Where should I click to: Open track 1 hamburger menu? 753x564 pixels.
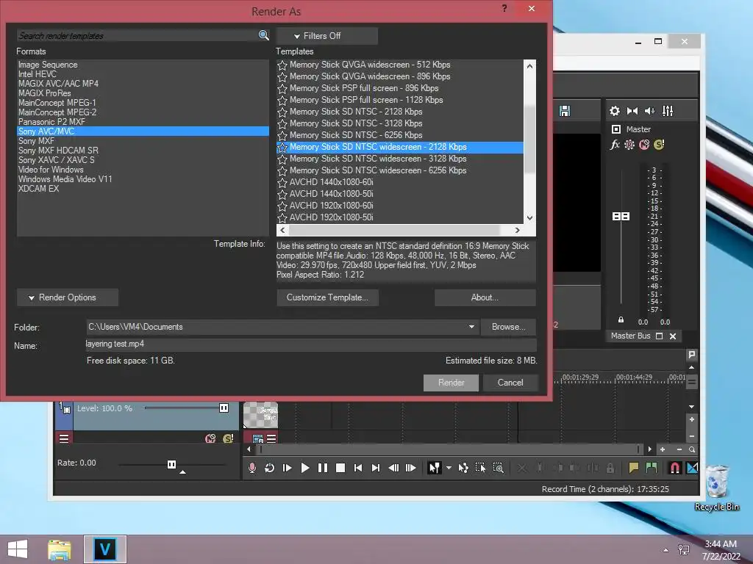coord(64,438)
